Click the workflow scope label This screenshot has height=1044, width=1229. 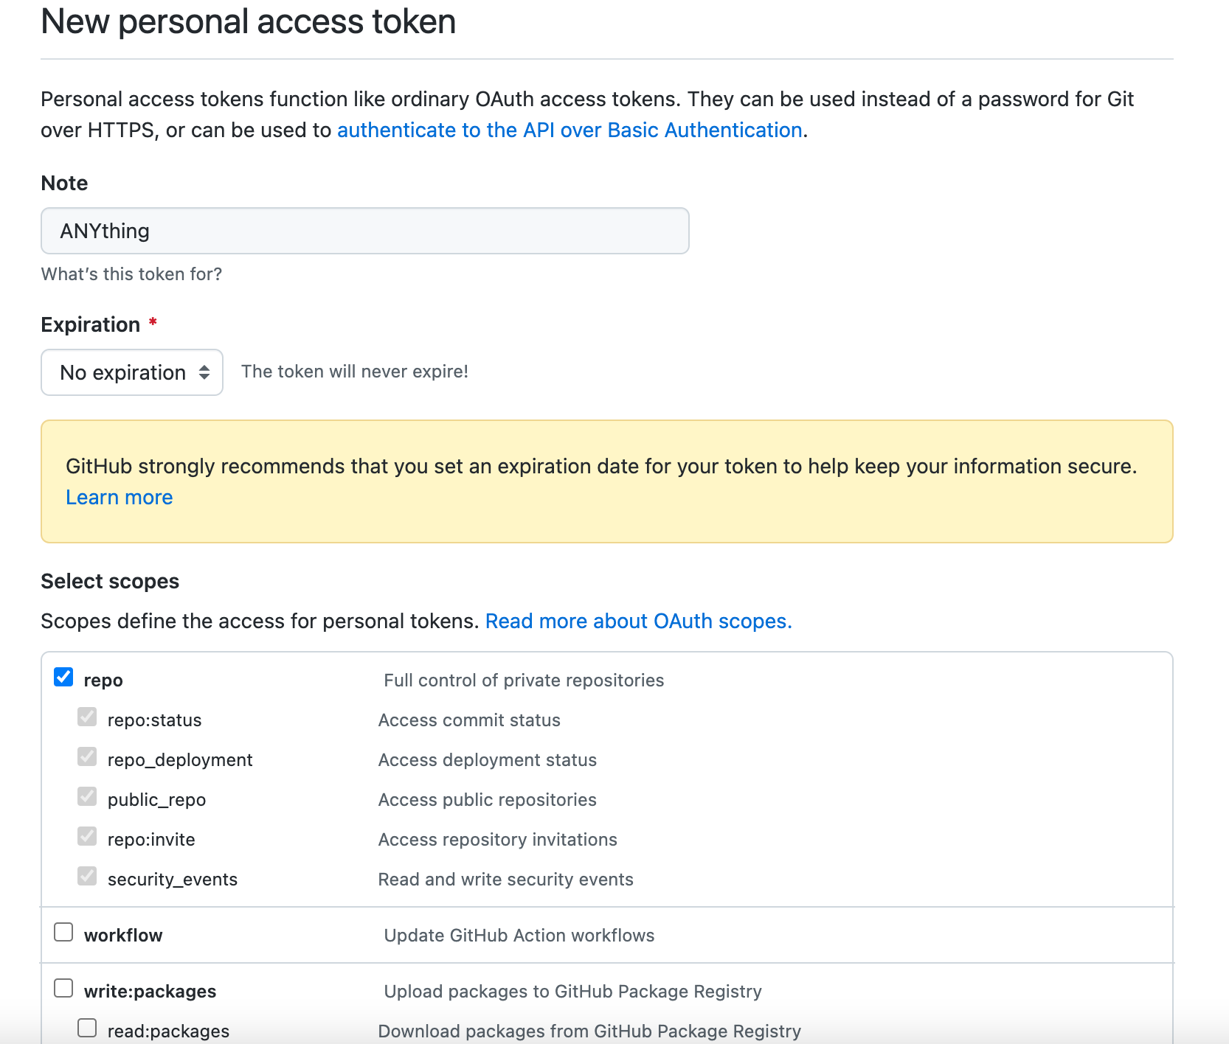click(x=123, y=934)
